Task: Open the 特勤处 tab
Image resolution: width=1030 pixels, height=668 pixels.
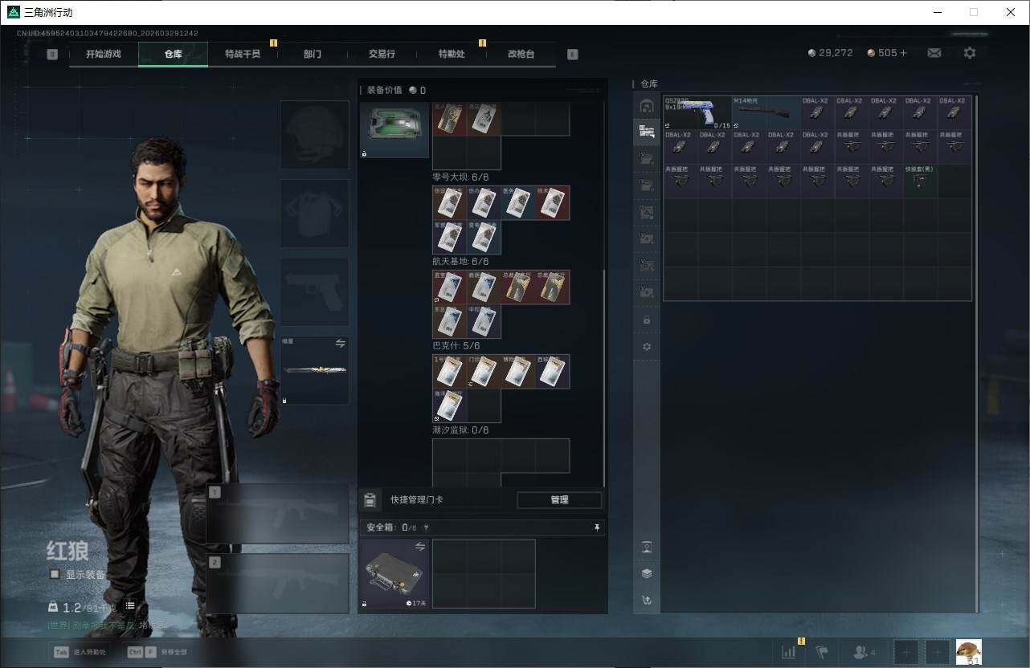Action: [452, 54]
